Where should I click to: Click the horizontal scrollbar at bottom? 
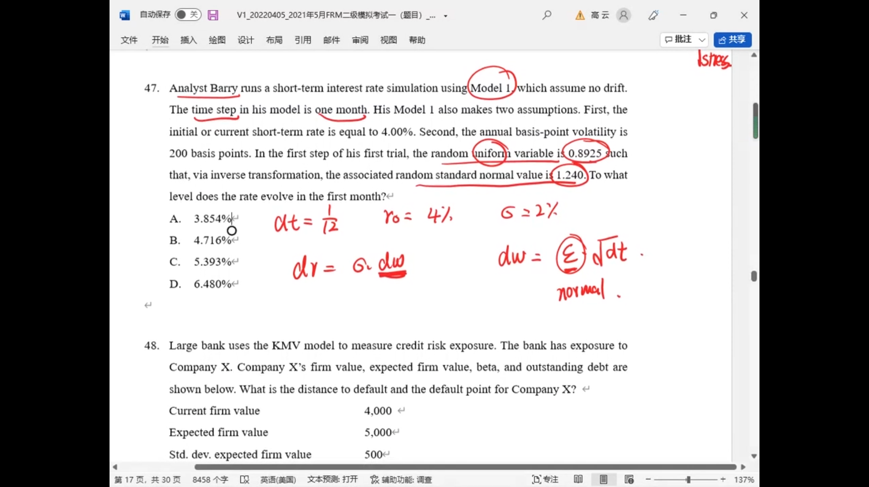[x=465, y=467]
